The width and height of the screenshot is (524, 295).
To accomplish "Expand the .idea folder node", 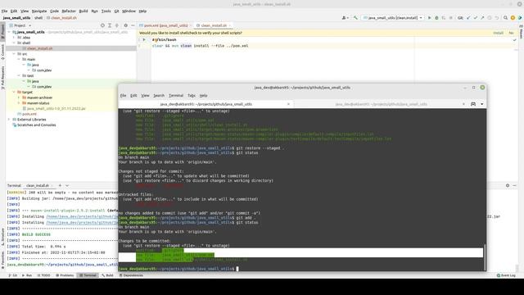I will 14,38.
